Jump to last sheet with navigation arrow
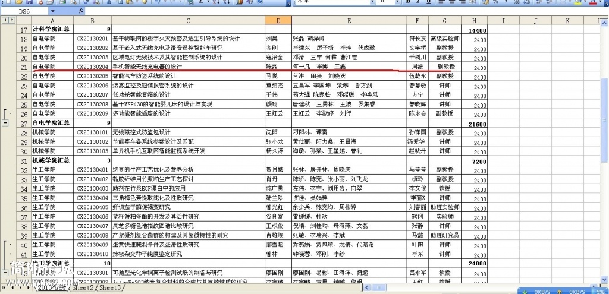The width and height of the screenshot is (609, 294). (x=29, y=288)
